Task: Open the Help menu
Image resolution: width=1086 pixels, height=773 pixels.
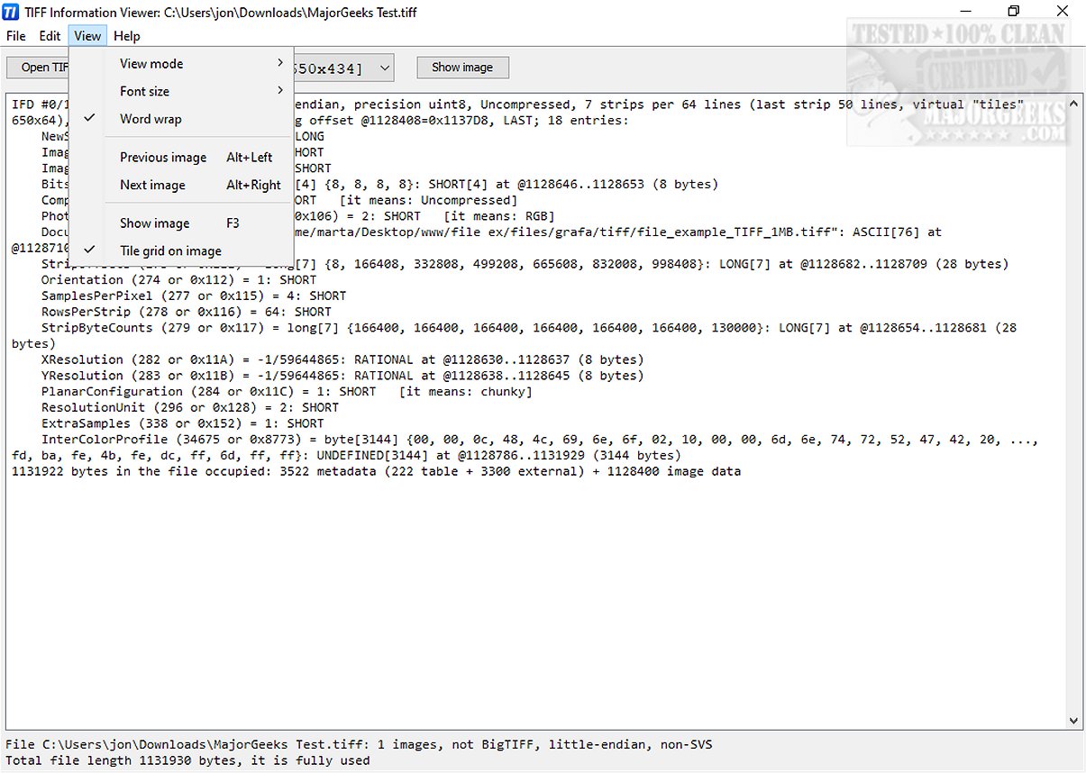Action: [126, 36]
